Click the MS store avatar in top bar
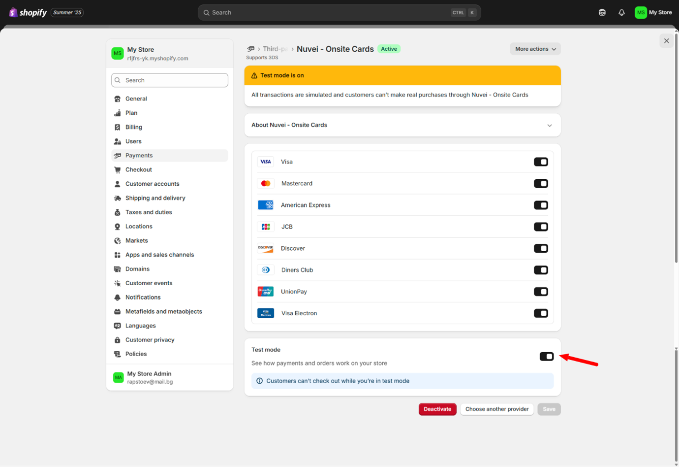Image resolution: width=679 pixels, height=467 pixels. [x=641, y=13]
